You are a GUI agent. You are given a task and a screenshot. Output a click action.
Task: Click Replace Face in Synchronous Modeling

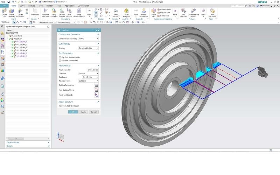click(163, 13)
